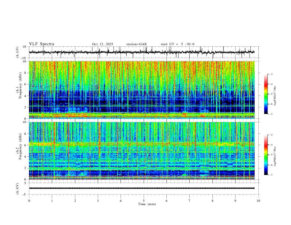Click the "ch.1(V)" waveform axis label
The height and width of the screenshot is (225, 291).
click(18, 52)
